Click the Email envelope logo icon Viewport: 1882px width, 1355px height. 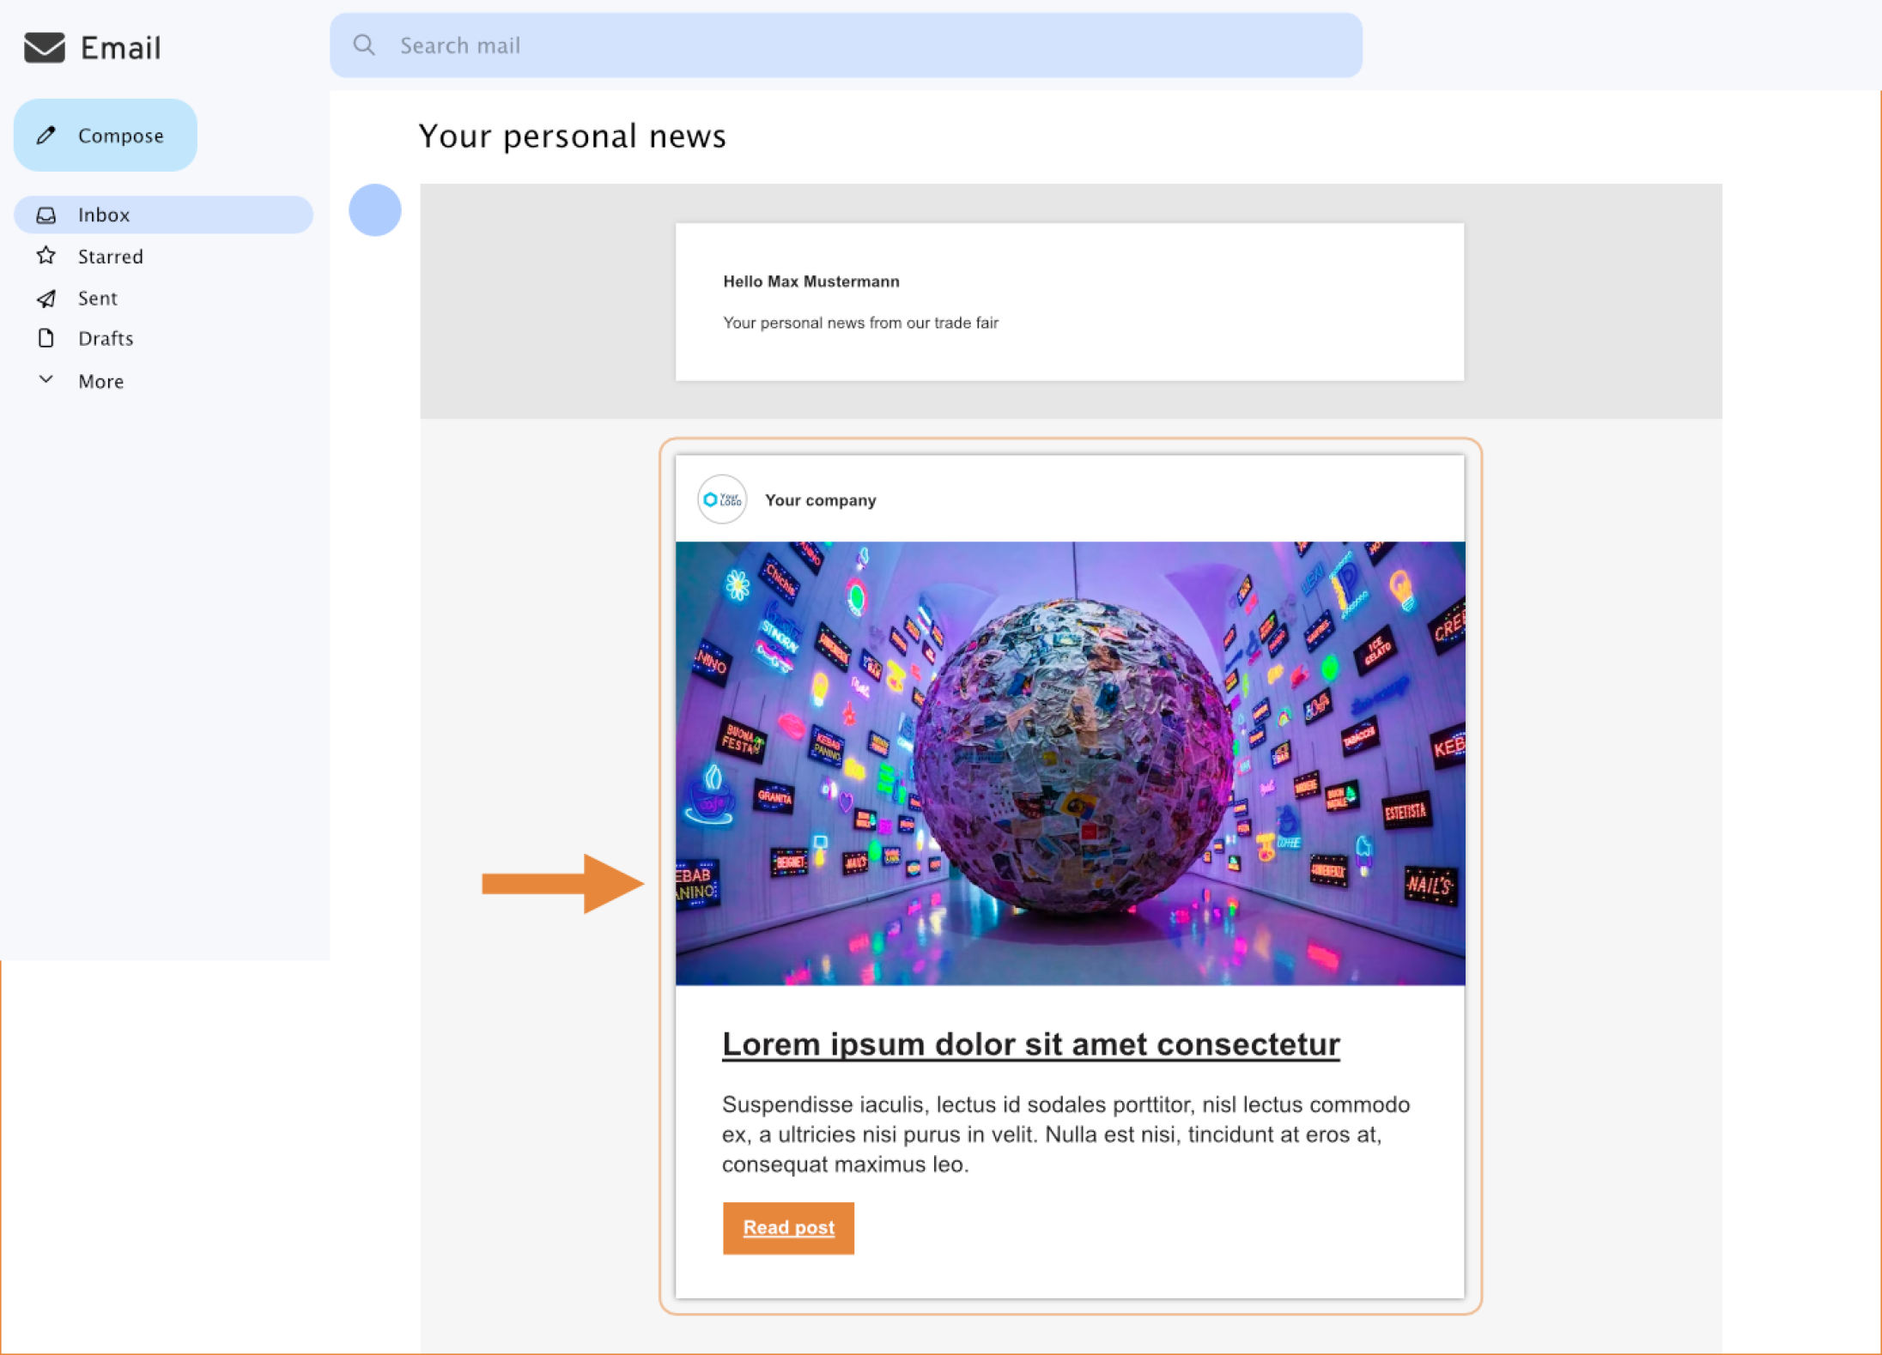(x=45, y=48)
